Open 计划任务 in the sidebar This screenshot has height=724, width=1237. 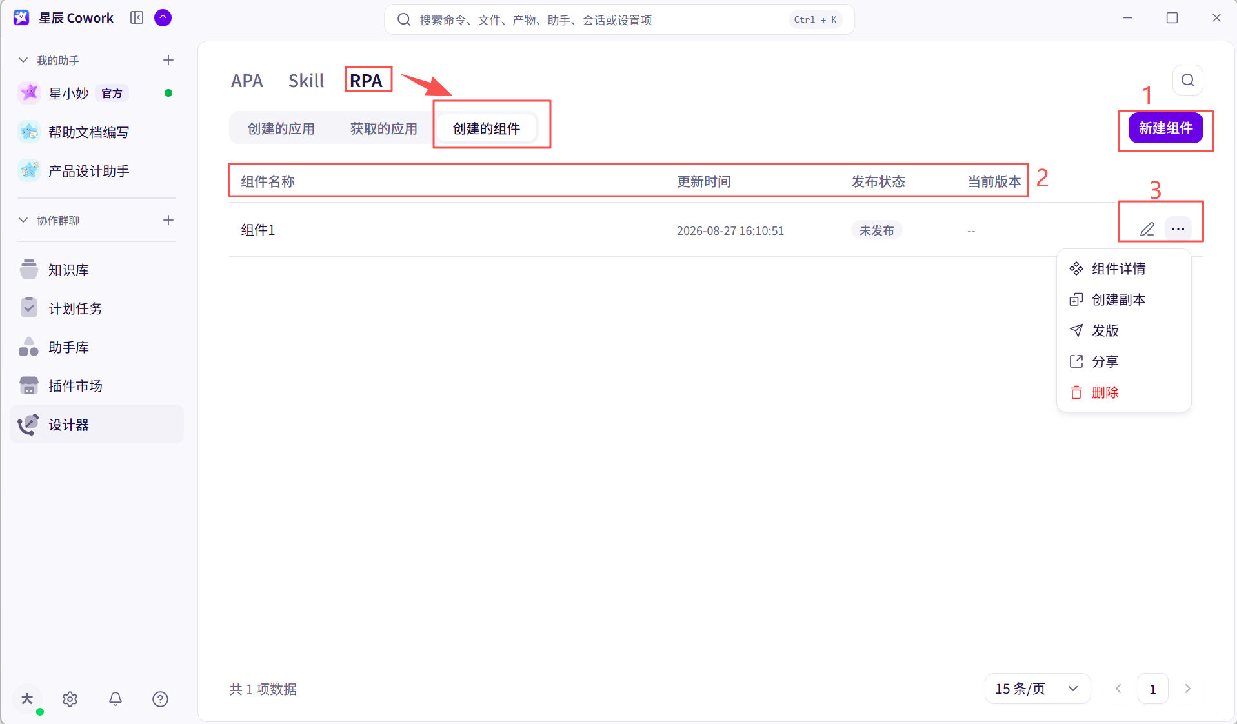(97, 308)
